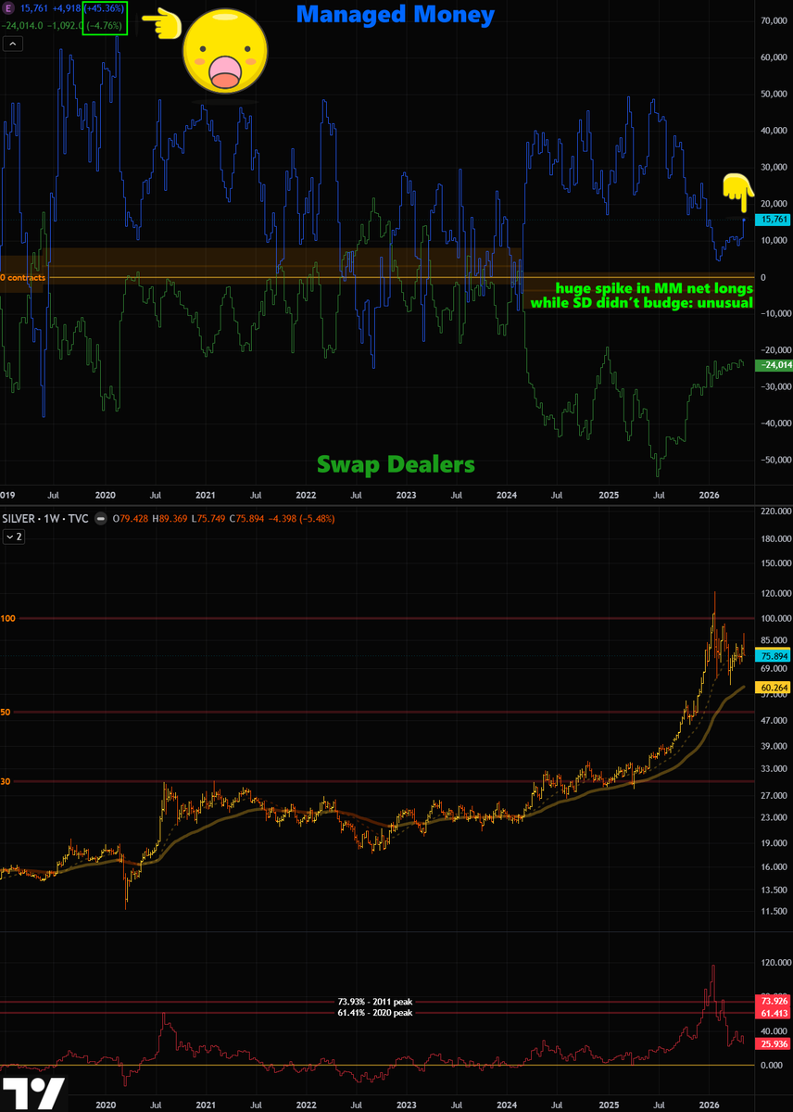Image resolution: width=793 pixels, height=1112 pixels.
Task: Click the 75.894 silver price label
Action: tap(773, 654)
